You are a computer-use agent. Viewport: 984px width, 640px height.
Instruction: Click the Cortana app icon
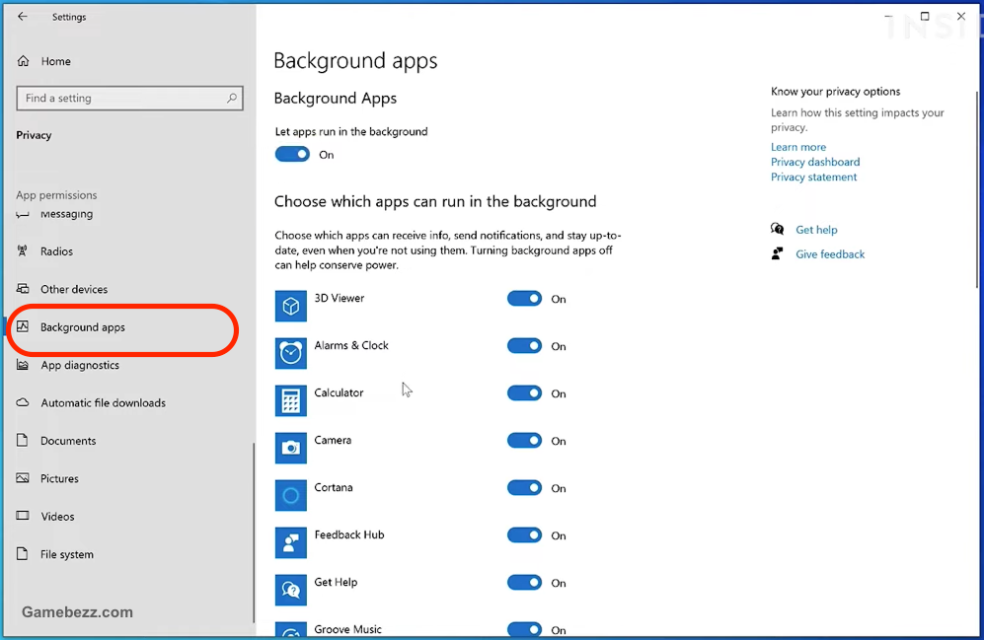(x=290, y=495)
